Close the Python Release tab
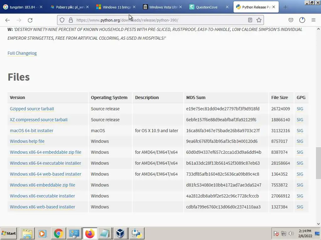321x240 pixels. (x=274, y=7)
